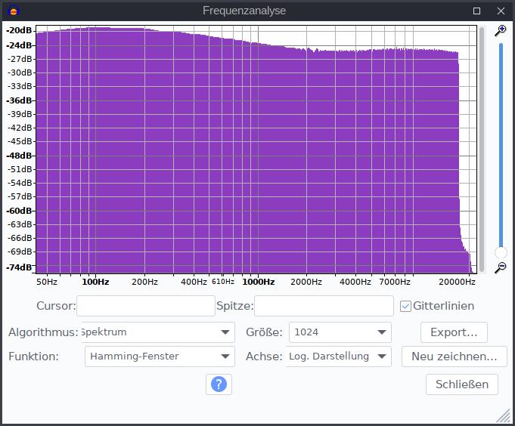This screenshot has width=515, height=426.
Task: Click the purple spectrum plot area
Action: pos(256,150)
